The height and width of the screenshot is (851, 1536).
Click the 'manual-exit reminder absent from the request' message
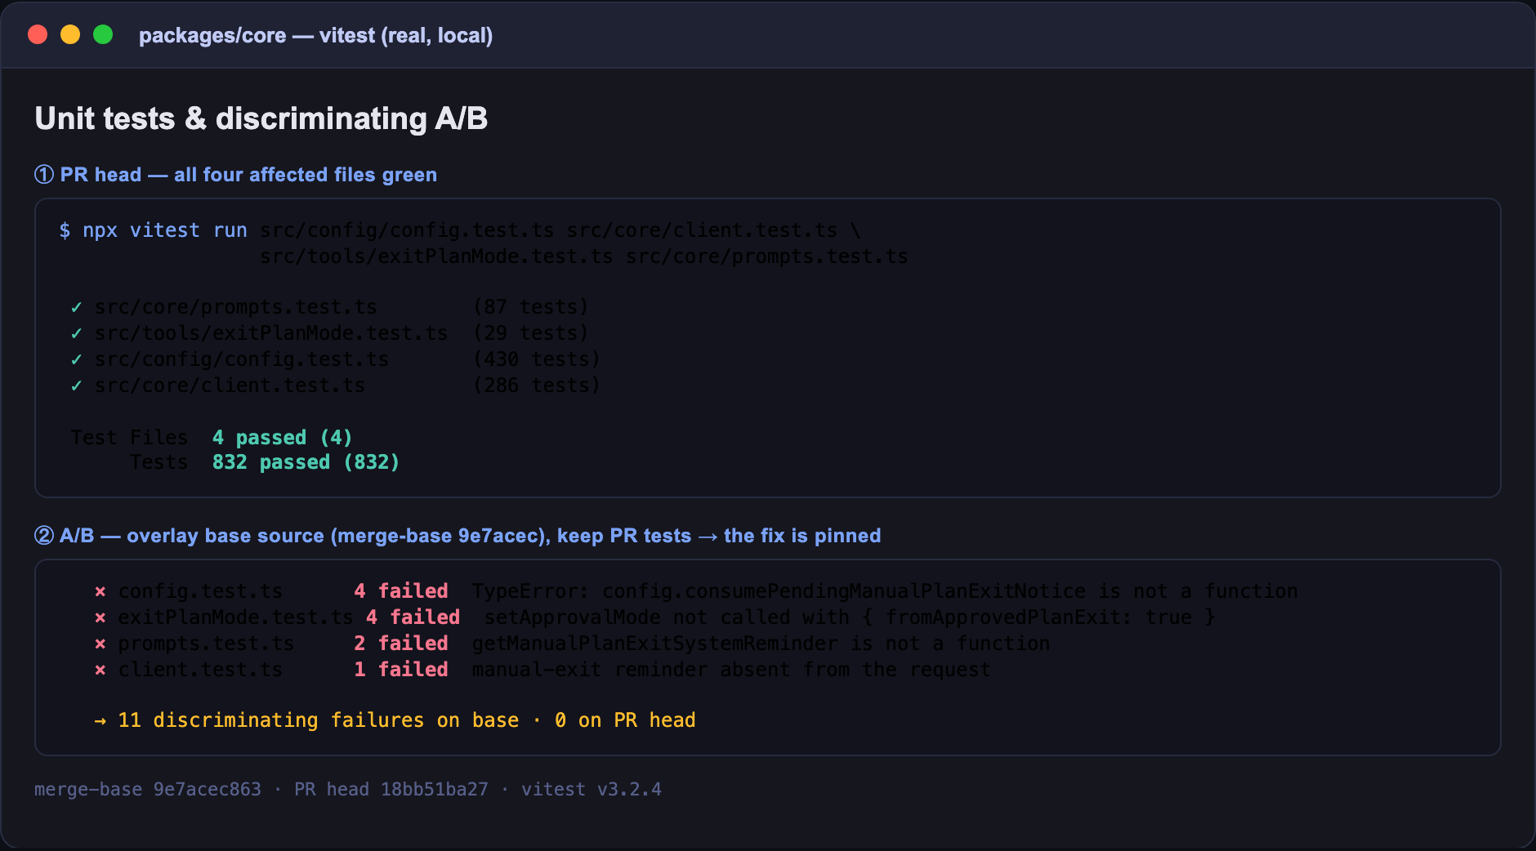(731, 671)
